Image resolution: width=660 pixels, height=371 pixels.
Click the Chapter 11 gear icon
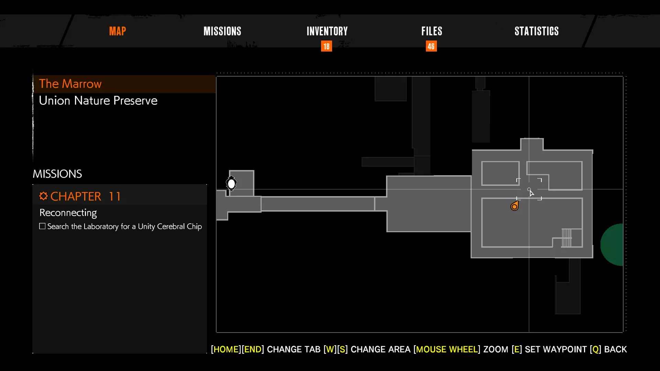(x=43, y=196)
